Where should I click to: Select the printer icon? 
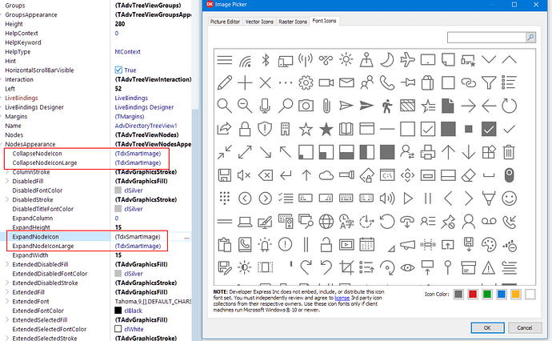pyautogui.click(x=427, y=151)
